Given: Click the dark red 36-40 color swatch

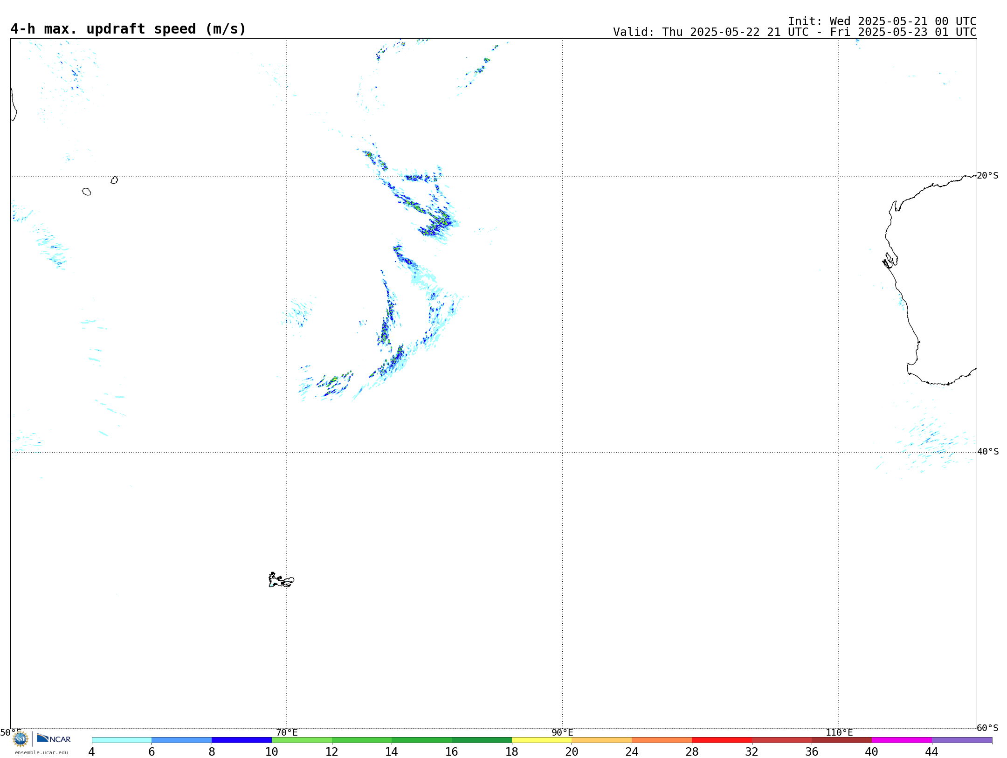Looking at the screenshot, I should [x=841, y=740].
